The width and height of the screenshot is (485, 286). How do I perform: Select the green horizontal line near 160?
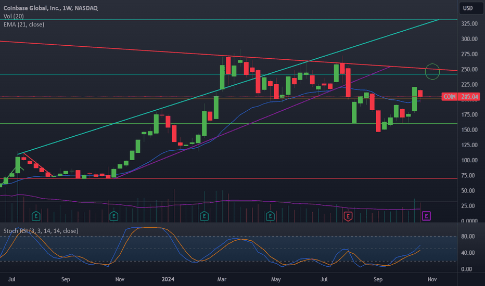(228, 123)
